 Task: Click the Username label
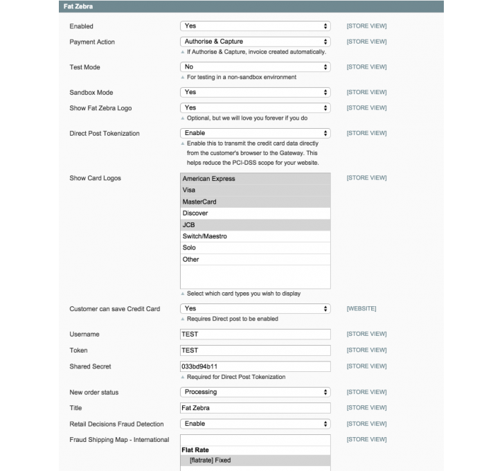coord(84,335)
